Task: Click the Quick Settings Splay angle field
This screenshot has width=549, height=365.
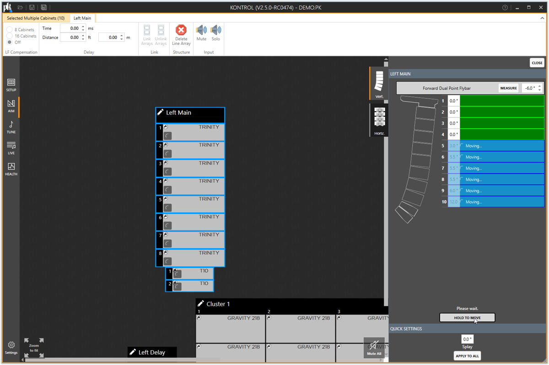Action: point(467,339)
